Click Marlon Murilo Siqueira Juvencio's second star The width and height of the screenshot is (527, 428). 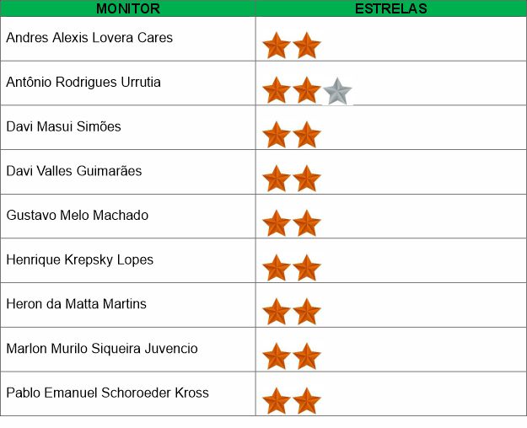307,356
